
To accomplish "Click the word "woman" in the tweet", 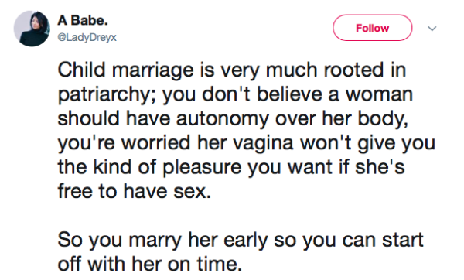I will coord(379,94).
